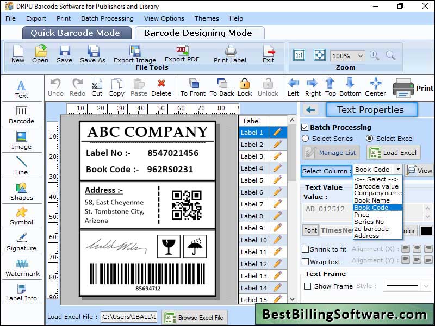Screen dimensions: 435x326
Task: Select the Barcode tool
Action: point(22,114)
